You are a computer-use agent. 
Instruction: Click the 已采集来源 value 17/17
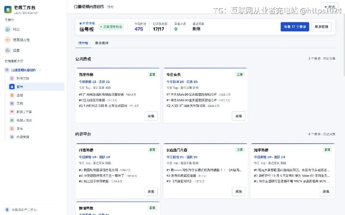tap(158, 29)
